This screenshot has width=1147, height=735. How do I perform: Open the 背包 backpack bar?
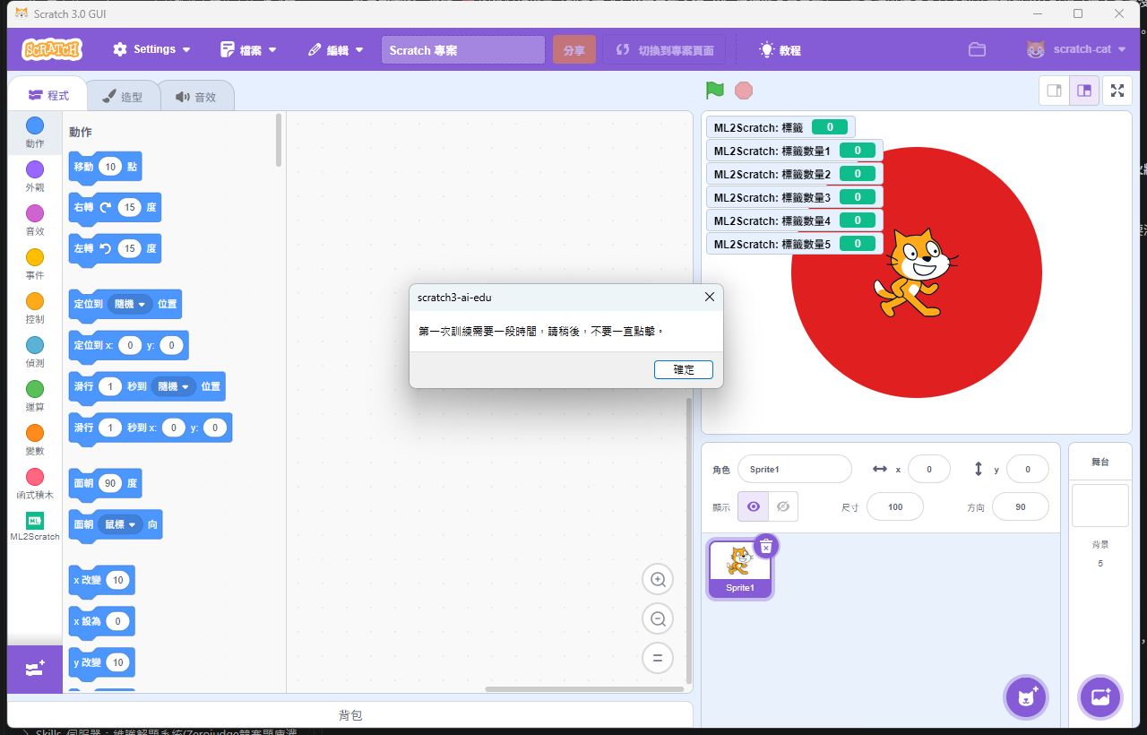point(350,715)
